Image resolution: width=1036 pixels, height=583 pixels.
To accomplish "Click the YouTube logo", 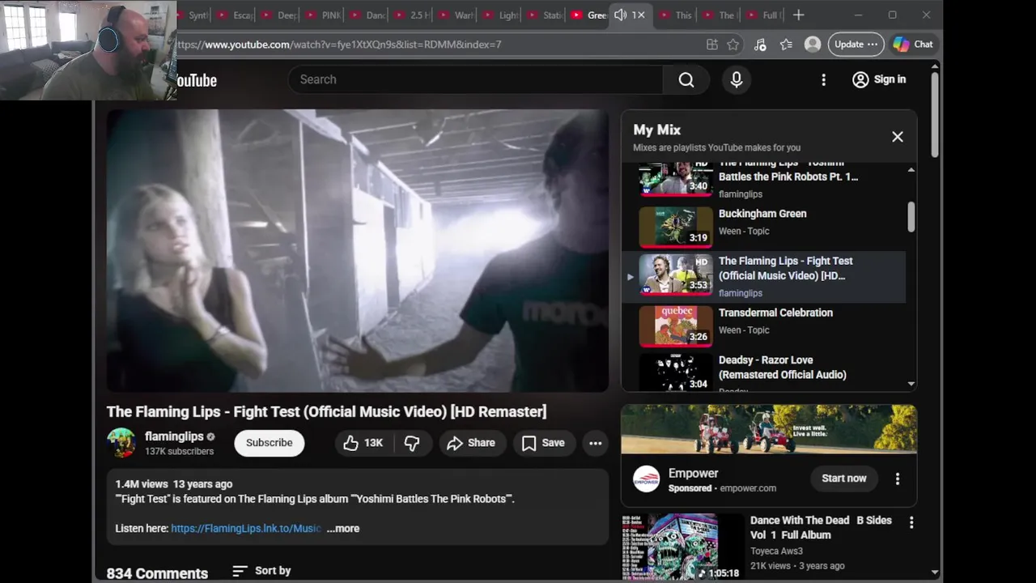I will tap(197, 80).
